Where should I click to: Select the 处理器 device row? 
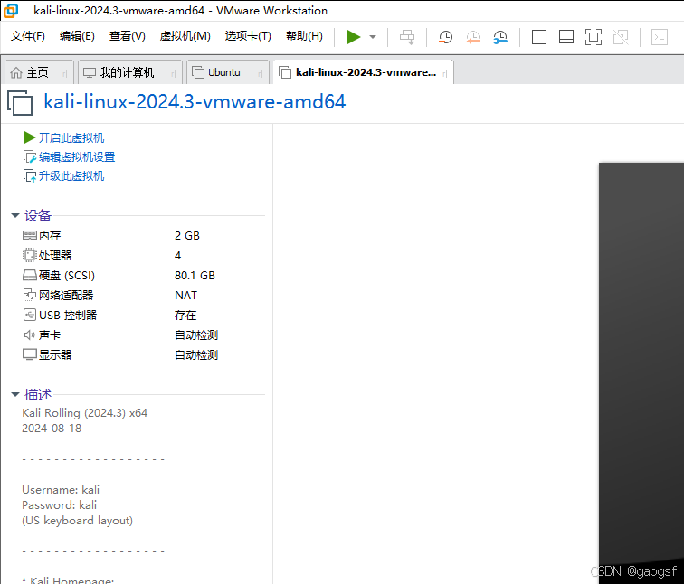(143, 256)
